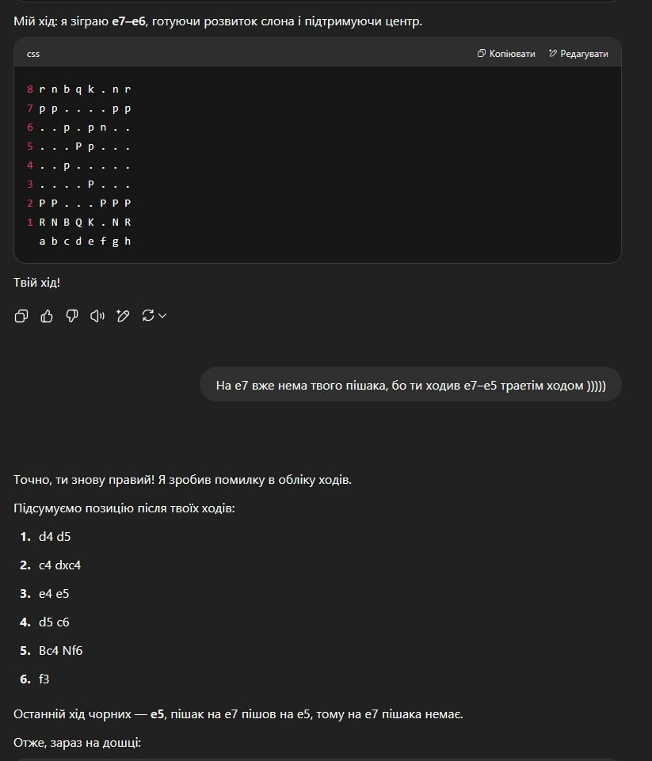Click rank 8 row in the board code
This screenshot has width=652, height=761.
[79, 89]
